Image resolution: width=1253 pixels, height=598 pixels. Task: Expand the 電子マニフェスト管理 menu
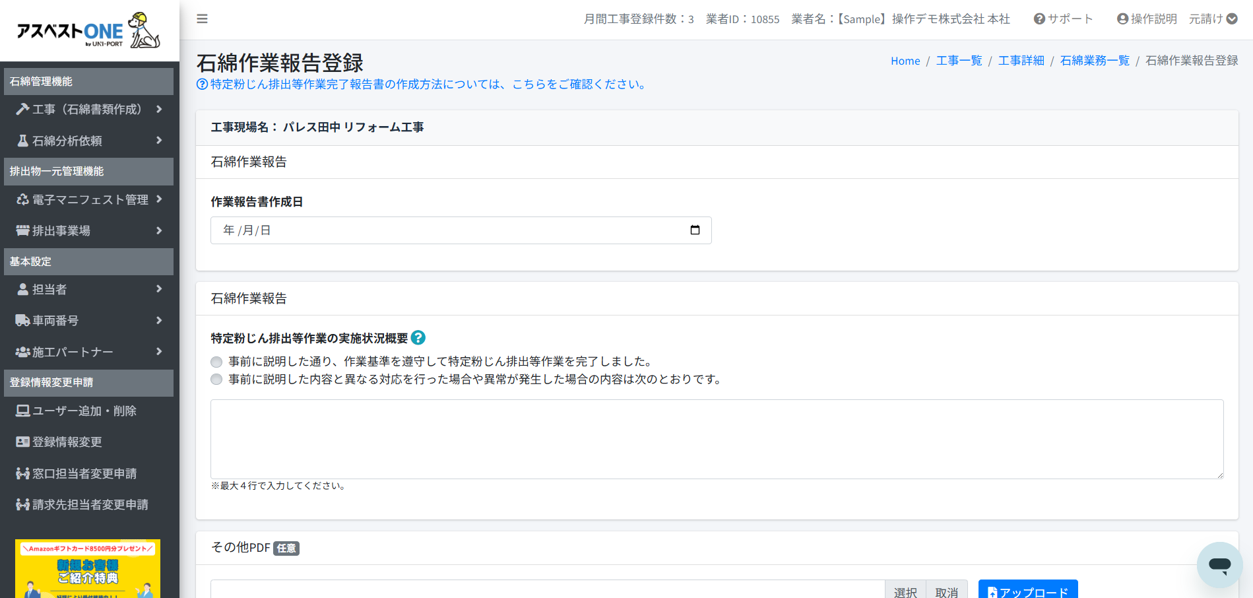click(88, 200)
